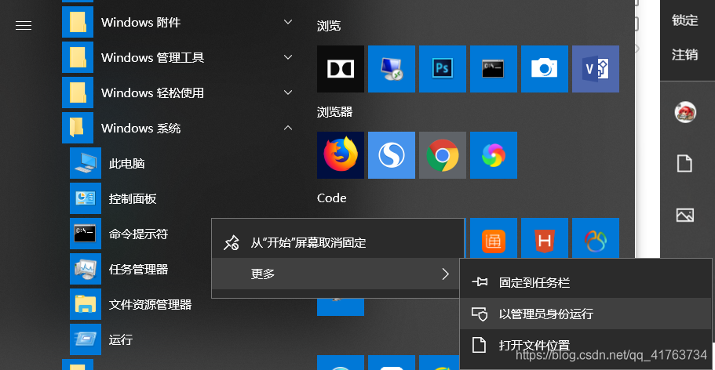Image resolution: width=715 pixels, height=370 pixels.
Task: Launch the Google Chrome tile
Action: pyautogui.click(x=443, y=155)
